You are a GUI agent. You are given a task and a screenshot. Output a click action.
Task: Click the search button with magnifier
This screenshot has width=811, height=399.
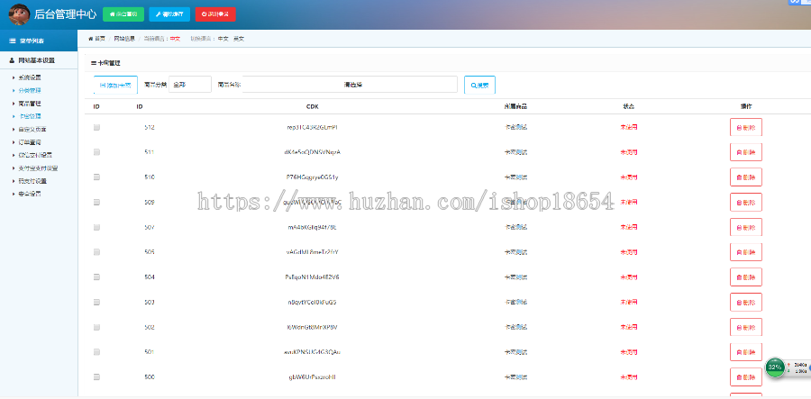pyautogui.click(x=479, y=85)
